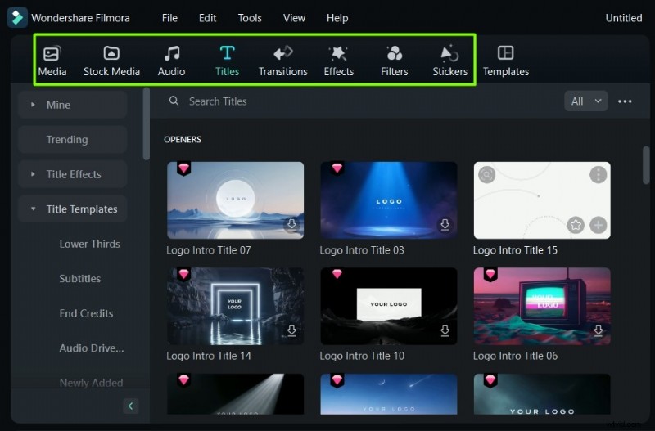The width and height of the screenshot is (655, 431).
Task: Open the File menu
Action: (x=169, y=18)
